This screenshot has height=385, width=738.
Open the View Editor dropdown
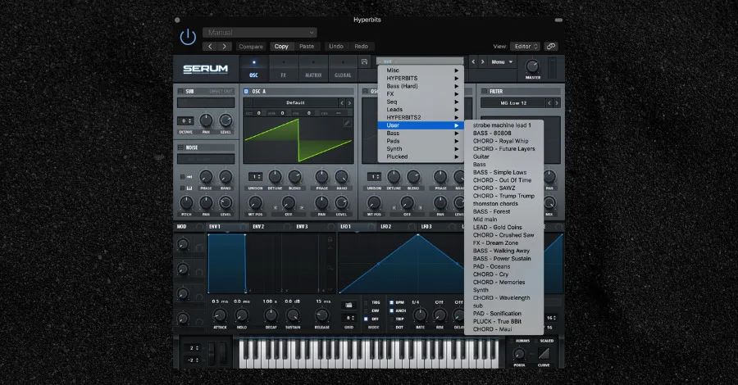click(x=526, y=46)
